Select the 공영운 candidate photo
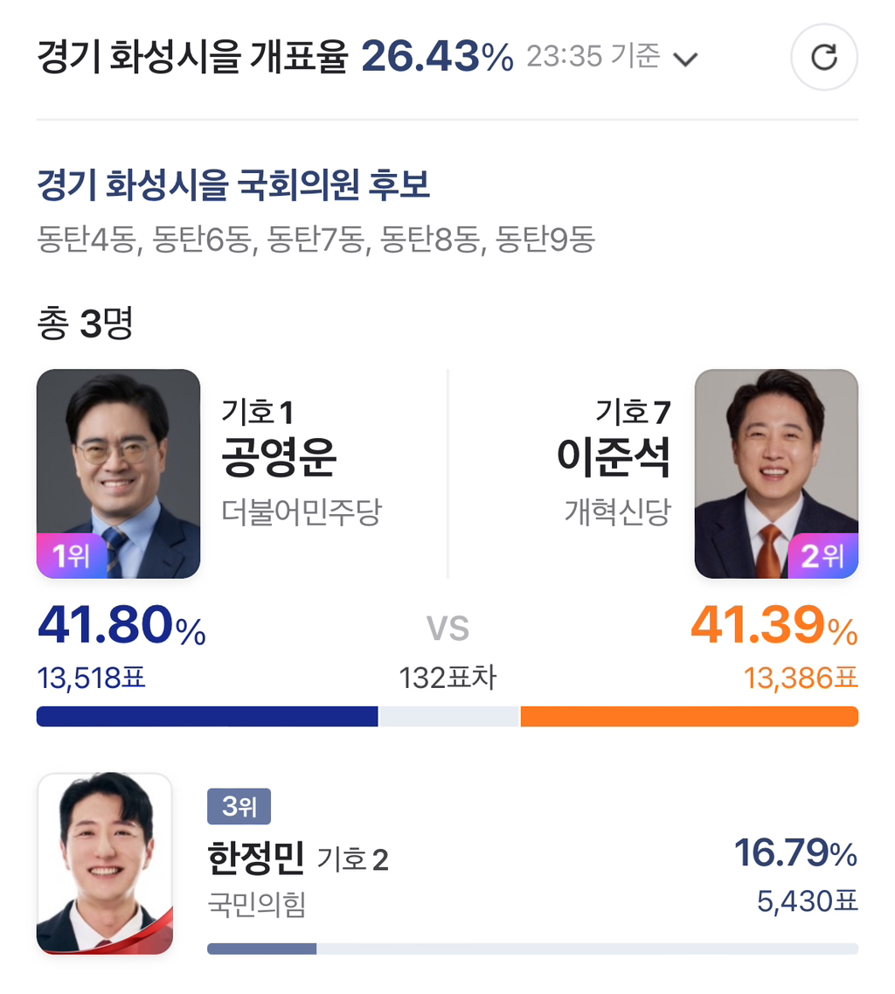 click(x=119, y=474)
